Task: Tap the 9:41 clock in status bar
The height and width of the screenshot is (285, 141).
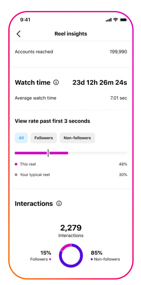Action: tap(25, 20)
